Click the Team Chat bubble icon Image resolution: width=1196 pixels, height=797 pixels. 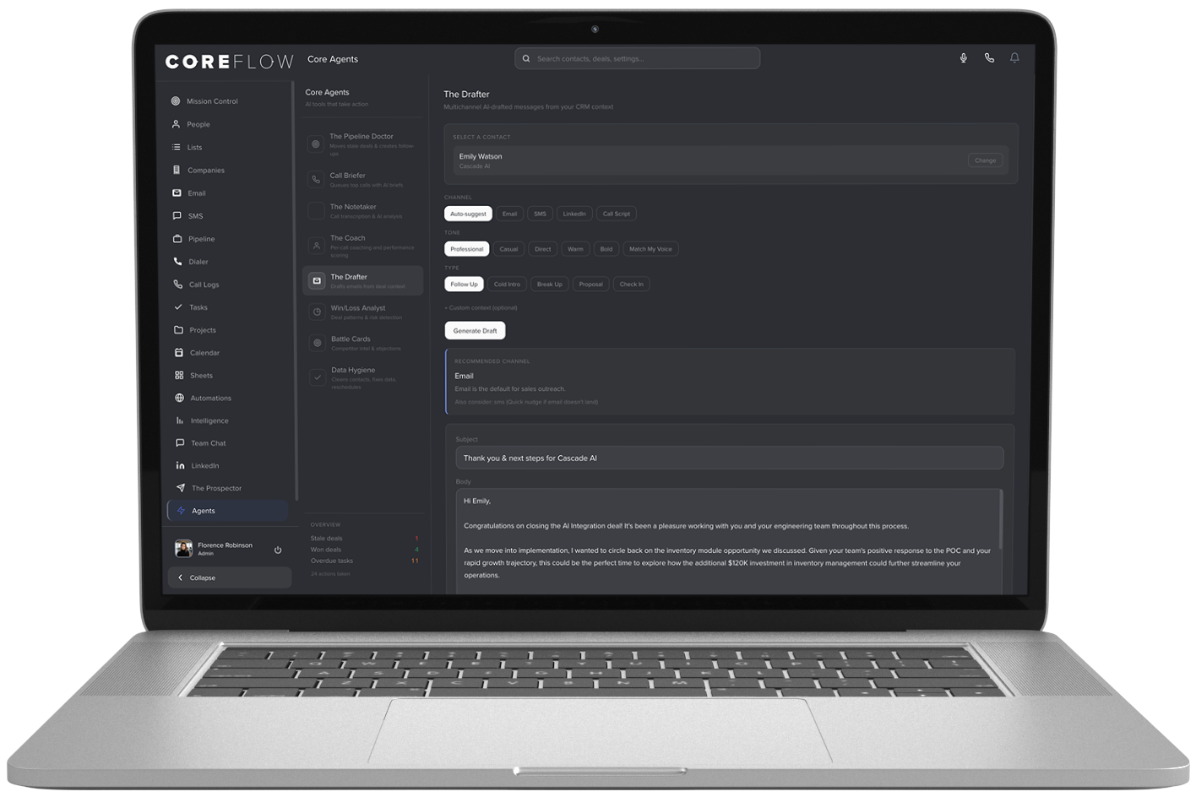point(180,442)
